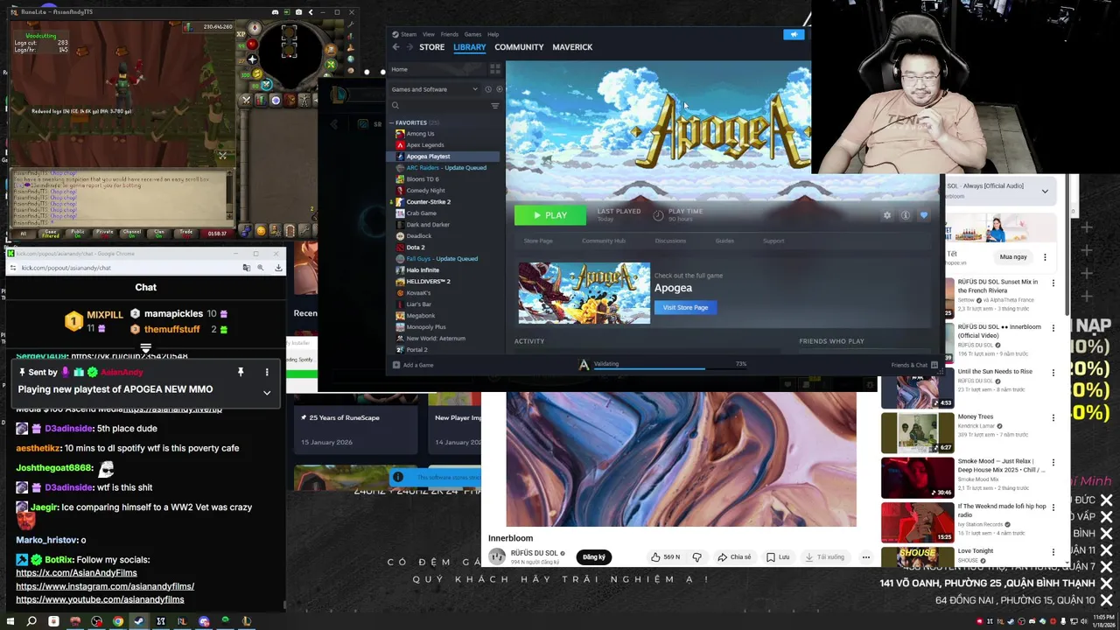Click install app icon in Chrome bar

(276, 267)
